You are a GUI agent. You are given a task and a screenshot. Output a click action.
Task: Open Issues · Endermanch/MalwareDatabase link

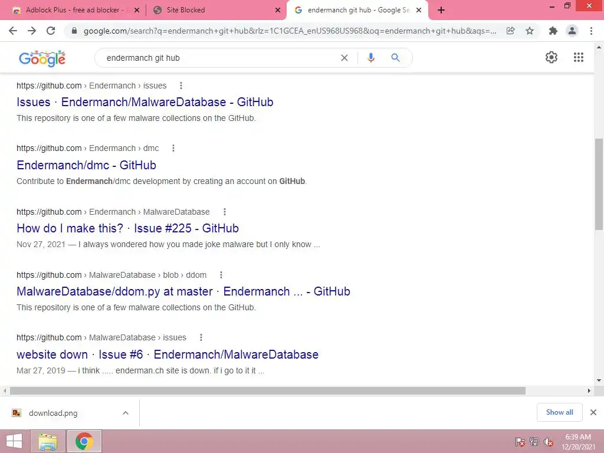point(145,102)
